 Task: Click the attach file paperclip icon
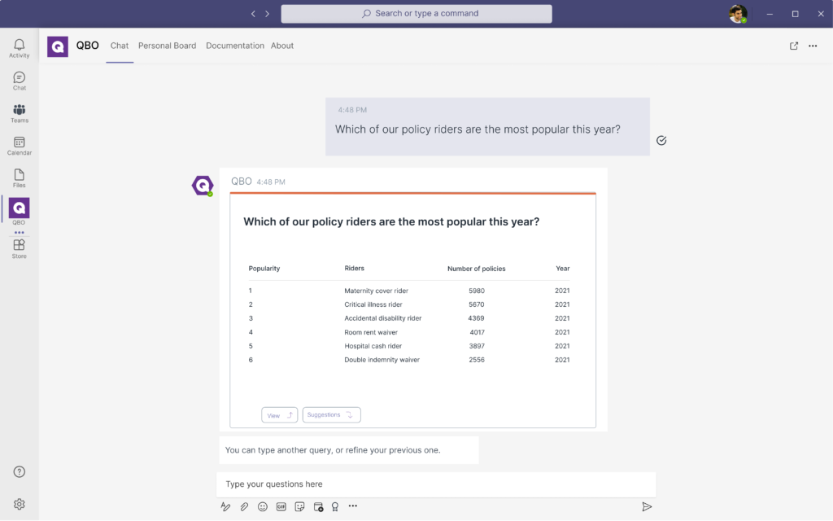244,506
